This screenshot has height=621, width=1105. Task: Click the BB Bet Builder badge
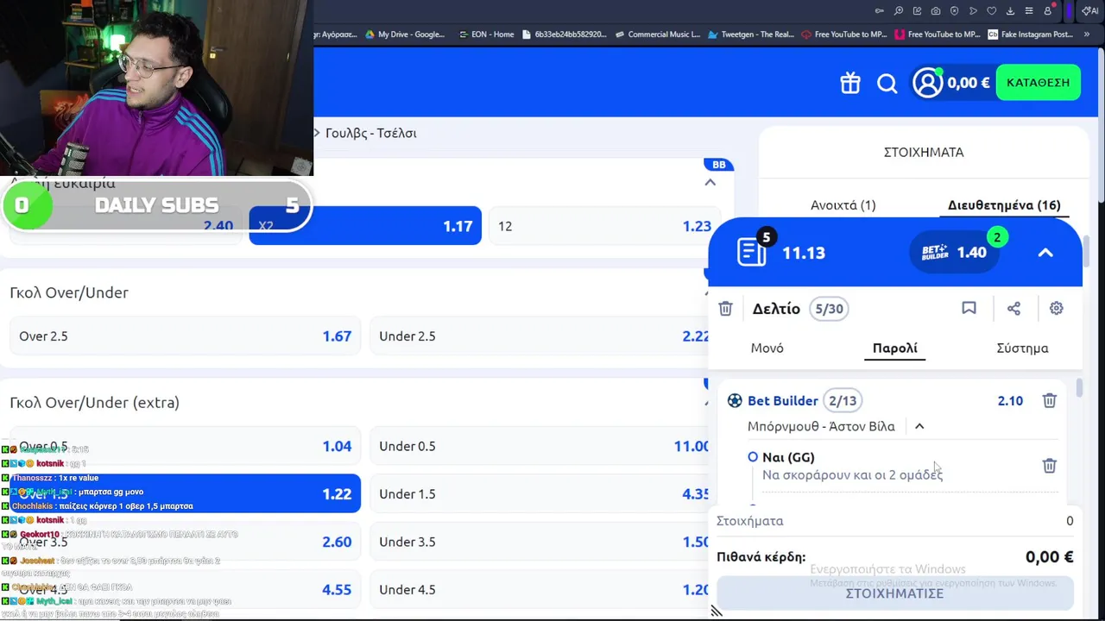coord(718,165)
